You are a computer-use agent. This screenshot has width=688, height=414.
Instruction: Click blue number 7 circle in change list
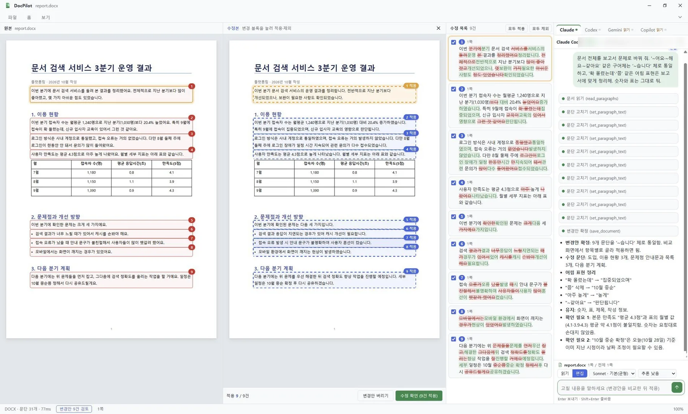click(x=462, y=278)
